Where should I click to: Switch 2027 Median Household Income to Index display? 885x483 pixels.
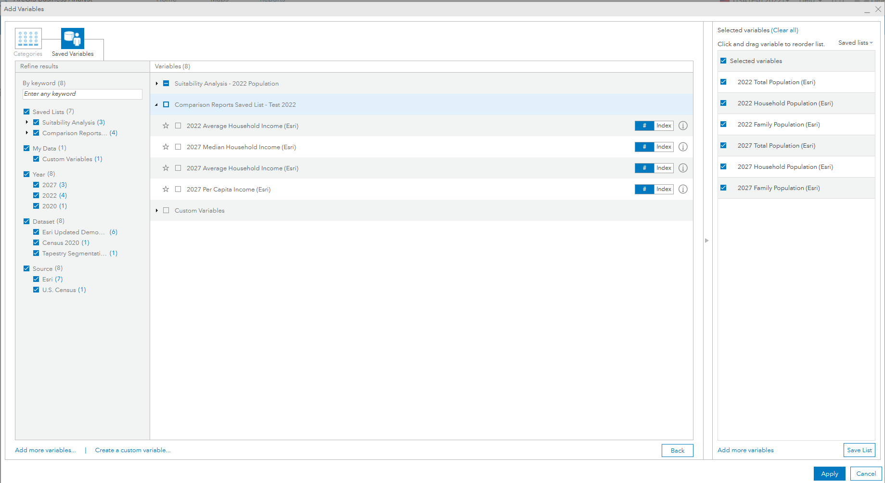663,147
